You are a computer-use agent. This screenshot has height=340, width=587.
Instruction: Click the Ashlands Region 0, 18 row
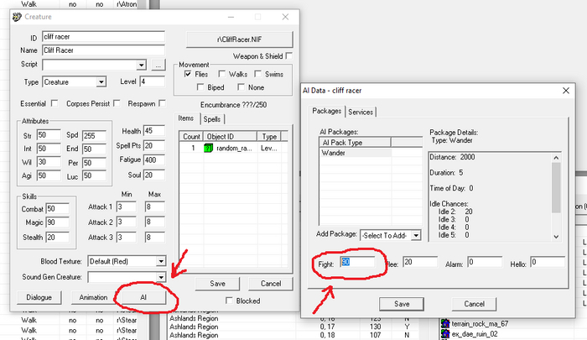293,335
